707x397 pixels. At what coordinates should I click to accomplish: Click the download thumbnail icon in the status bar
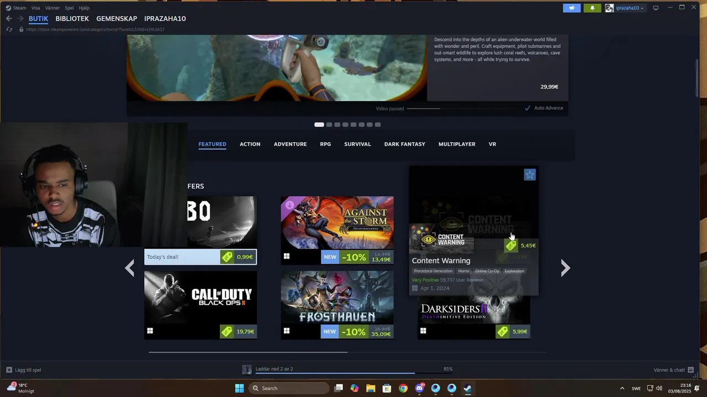pyautogui.click(x=246, y=369)
